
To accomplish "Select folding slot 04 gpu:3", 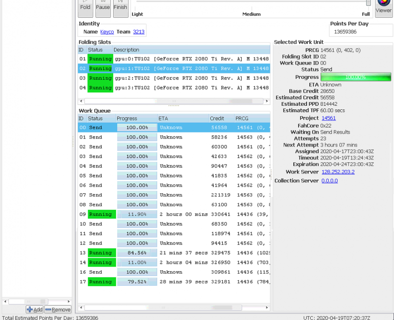I will pos(174,88).
